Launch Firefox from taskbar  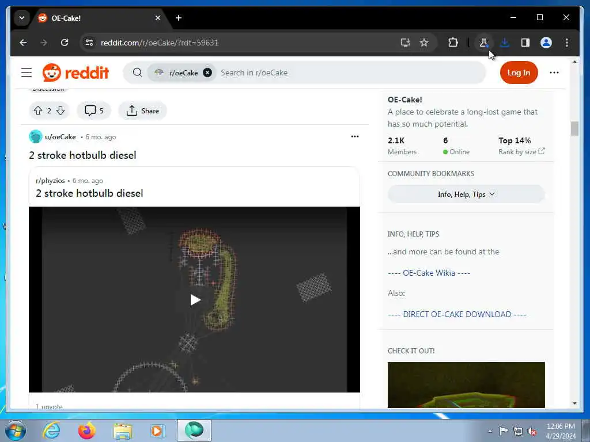tap(87, 430)
